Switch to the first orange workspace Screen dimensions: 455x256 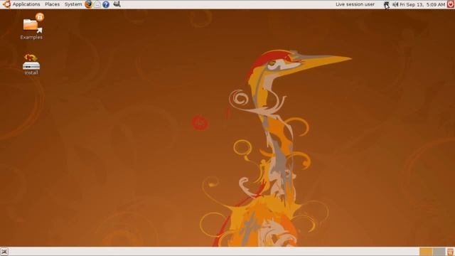tap(426, 252)
